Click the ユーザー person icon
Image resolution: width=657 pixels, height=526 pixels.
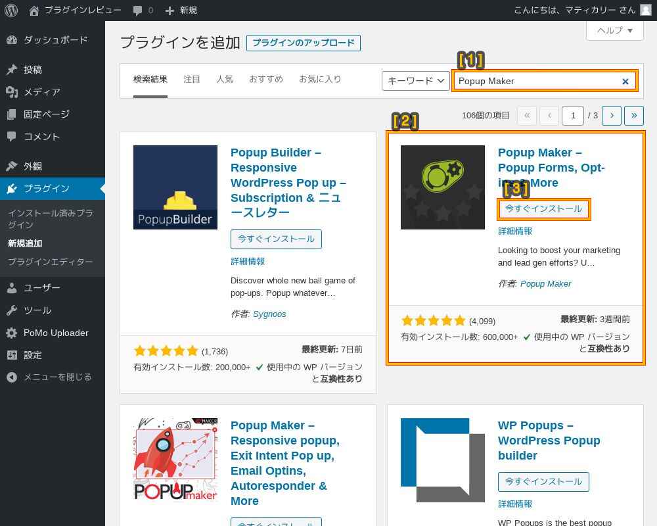(12, 288)
